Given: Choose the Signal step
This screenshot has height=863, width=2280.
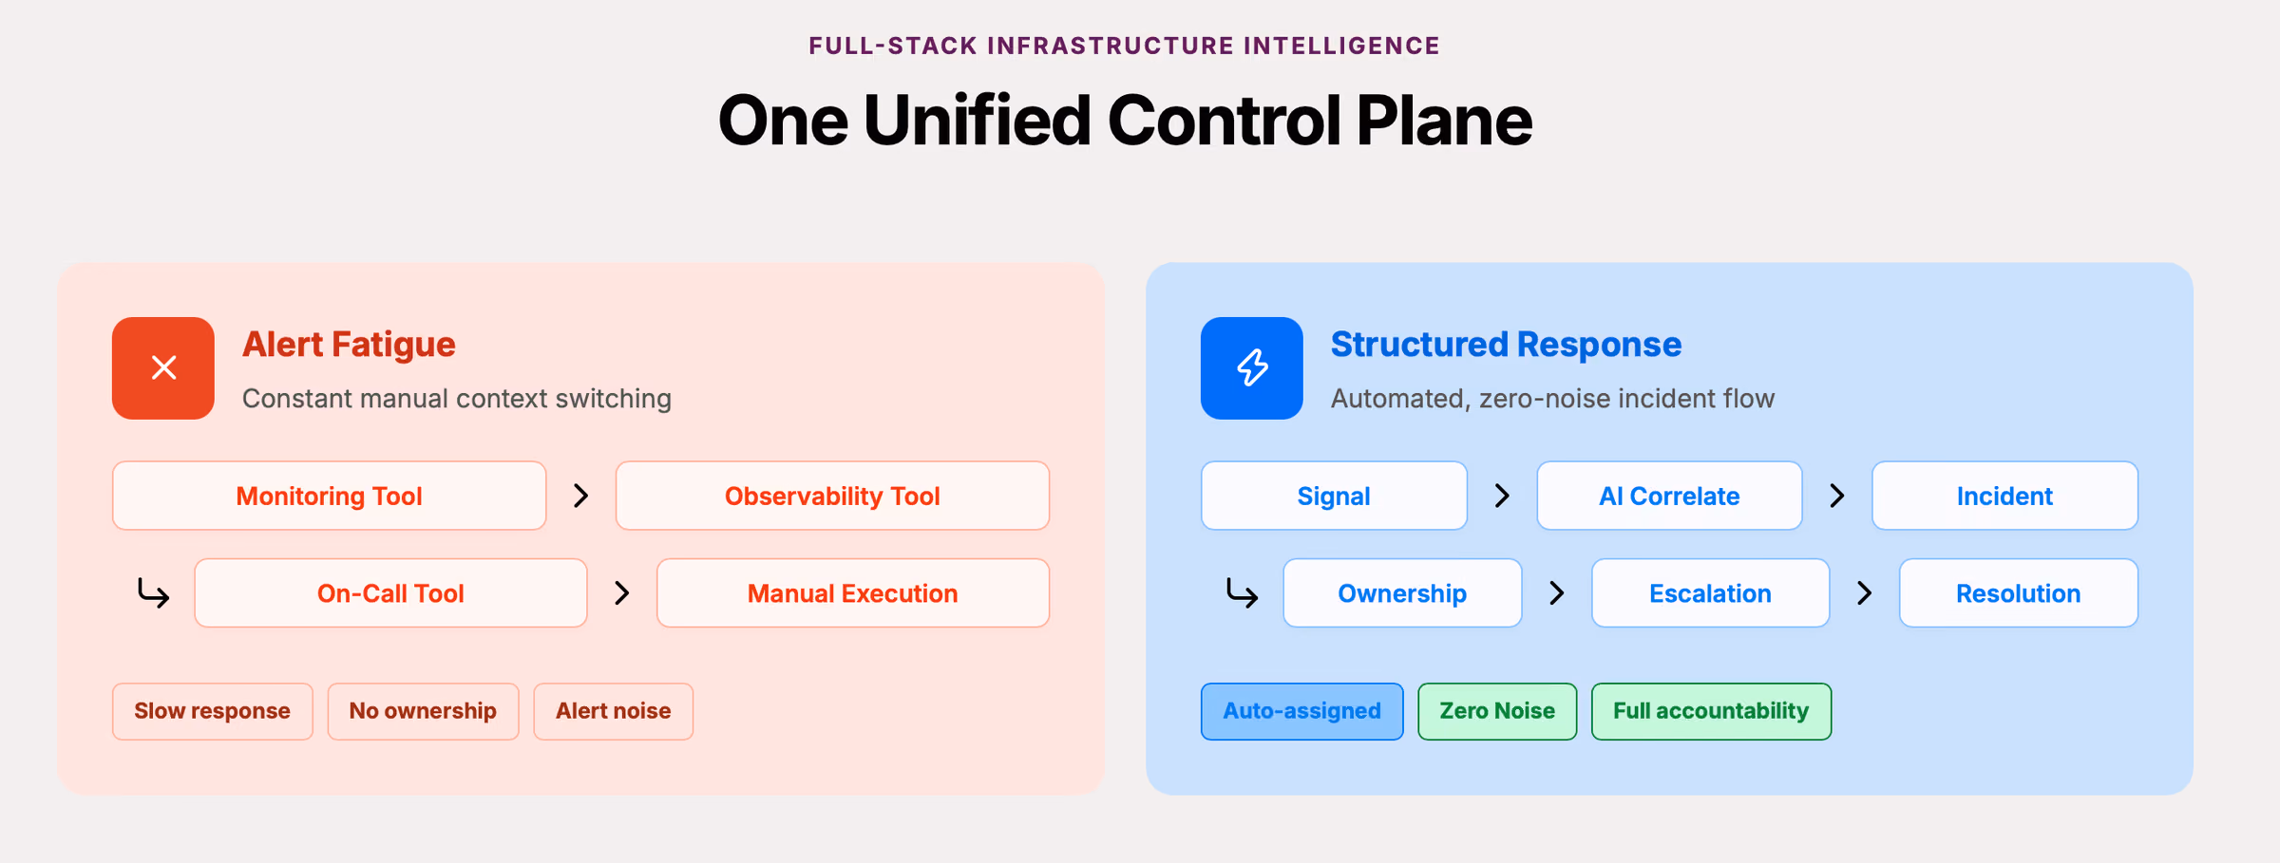Looking at the screenshot, I should [1334, 496].
